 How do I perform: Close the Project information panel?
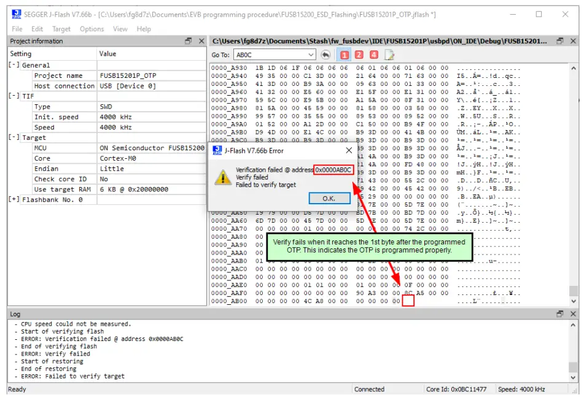201,41
